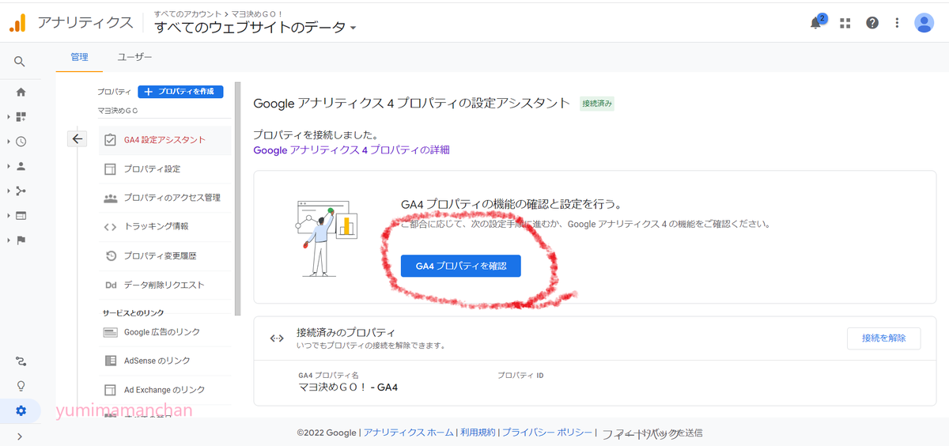949x446 pixels.
Task: Click the property column scrollbar
Action: pyautogui.click(x=237, y=198)
